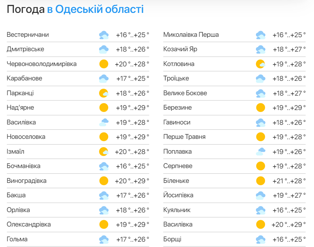The width and height of the screenshot is (314, 247).
Task: Click the weather icon for Ізмаїл
Action: [104, 152]
